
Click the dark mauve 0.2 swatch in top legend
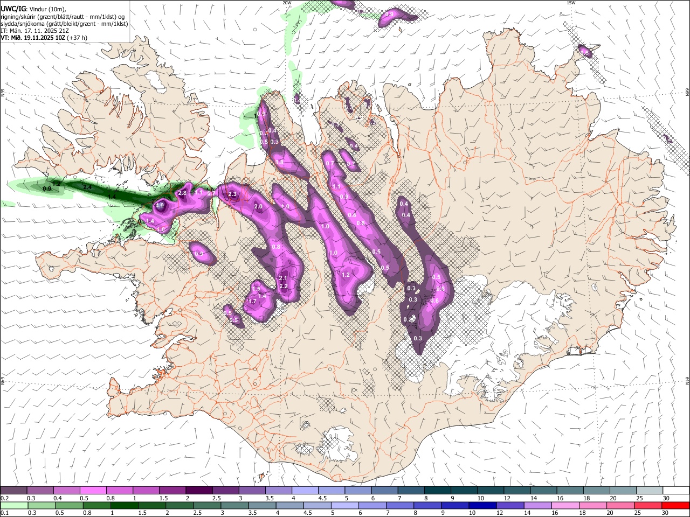click(x=13, y=491)
